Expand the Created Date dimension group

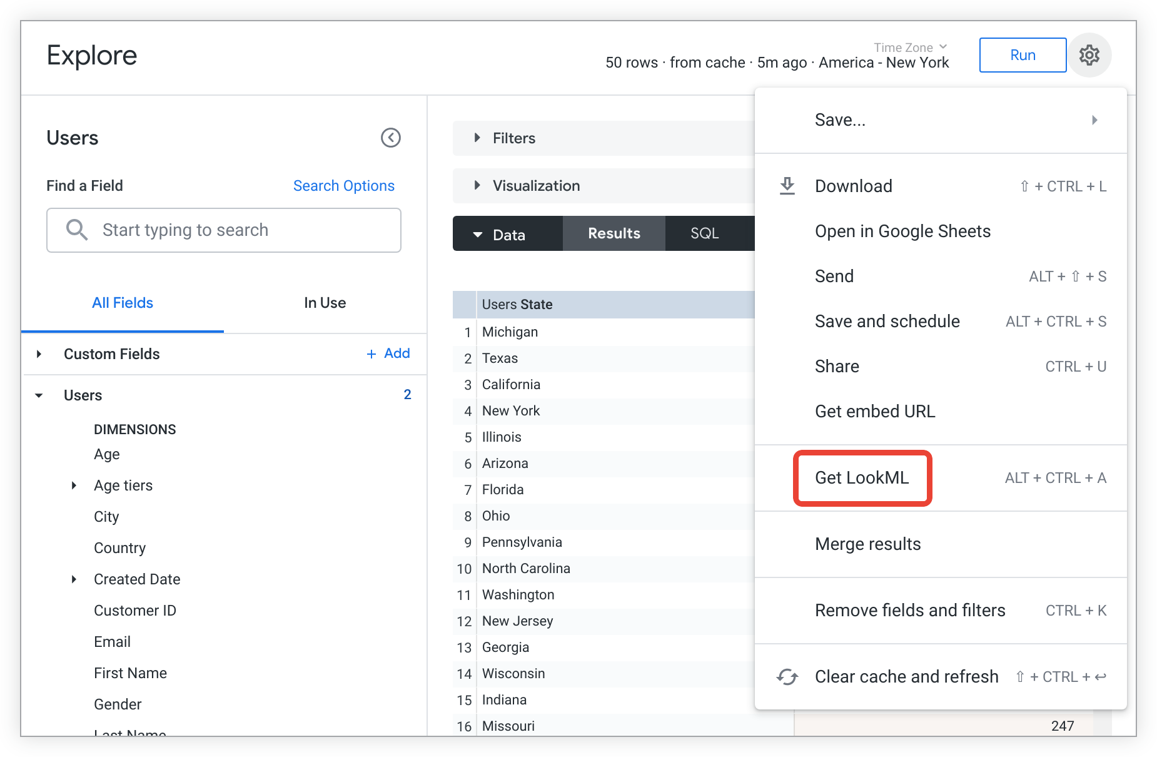(x=74, y=579)
